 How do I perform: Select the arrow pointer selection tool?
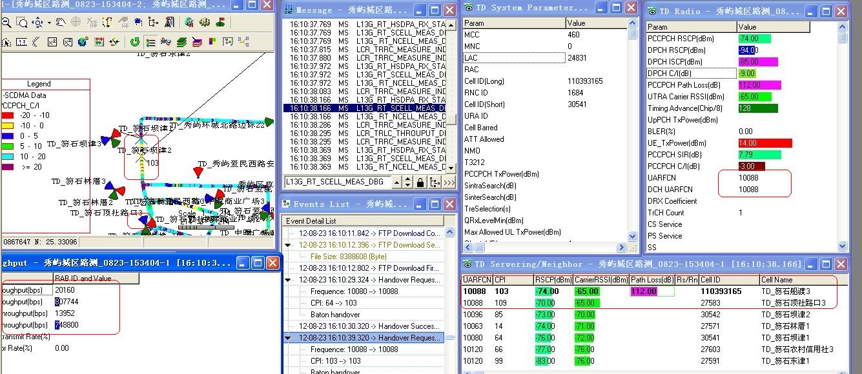tap(6, 42)
